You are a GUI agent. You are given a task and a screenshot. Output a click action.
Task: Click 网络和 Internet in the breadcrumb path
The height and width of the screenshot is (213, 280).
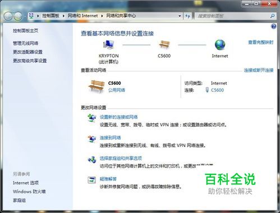point(82,16)
